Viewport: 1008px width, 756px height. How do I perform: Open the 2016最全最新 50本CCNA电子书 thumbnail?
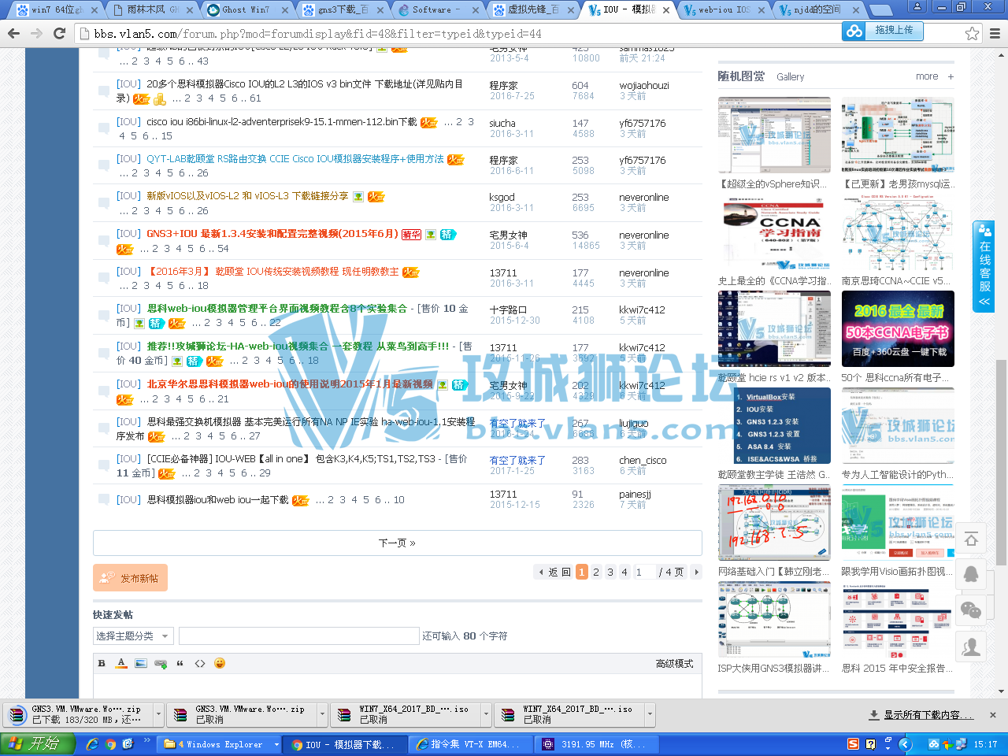tap(898, 328)
